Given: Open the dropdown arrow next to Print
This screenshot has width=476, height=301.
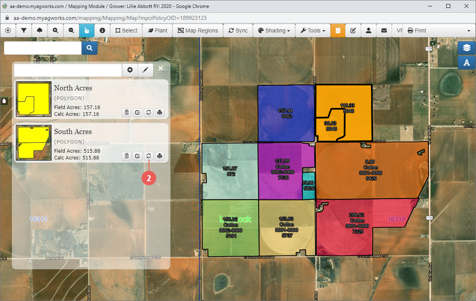Looking at the screenshot, I should coord(468,31).
